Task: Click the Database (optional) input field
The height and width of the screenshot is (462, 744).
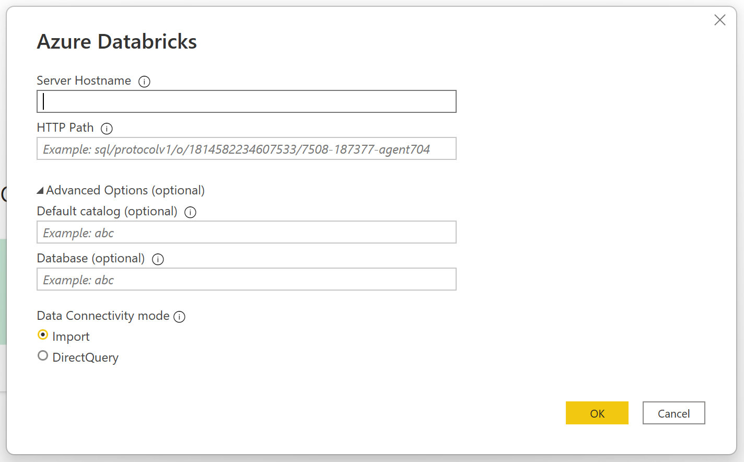Action: (246, 279)
